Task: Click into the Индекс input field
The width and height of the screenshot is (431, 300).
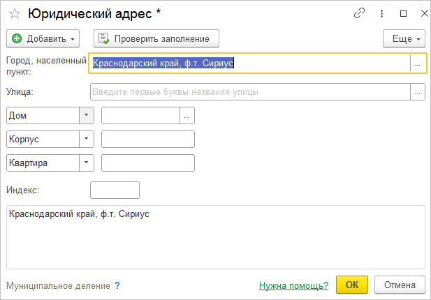Action: (115, 190)
